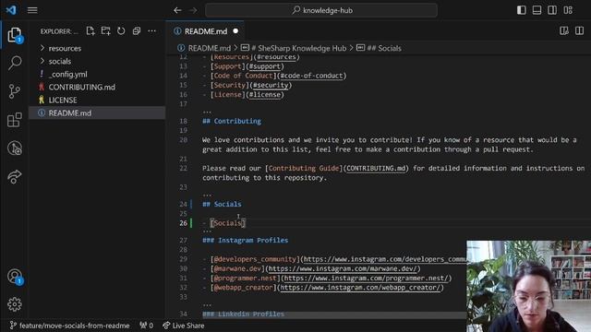Open the webapp_creator Instagram URL
Image resolution: width=591 pixels, height=332 pixels.
(x=360, y=288)
